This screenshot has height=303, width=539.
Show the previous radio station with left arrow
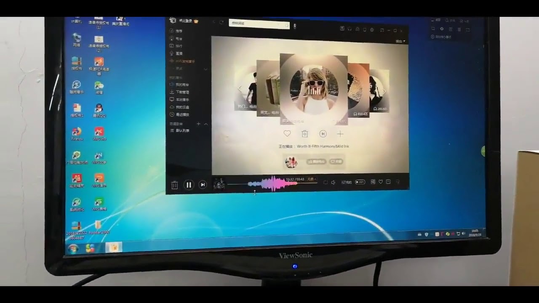[240, 89]
